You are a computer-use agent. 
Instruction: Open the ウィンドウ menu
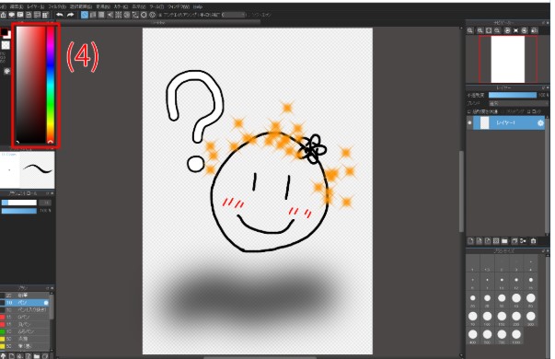tap(179, 6)
